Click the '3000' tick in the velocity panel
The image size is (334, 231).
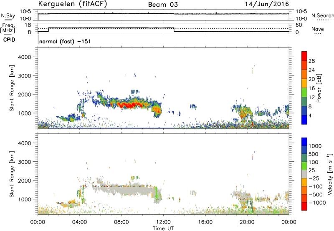click(x=25, y=162)
